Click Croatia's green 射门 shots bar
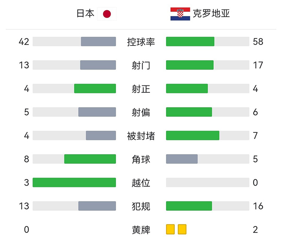The height and width of the screenshot is (237, 282). 190,65
